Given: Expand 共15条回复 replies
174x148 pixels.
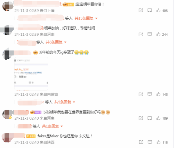Looking at the screenshot, I should pyautogui.click(x=86, y=18).
